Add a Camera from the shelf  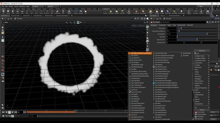(105, 12)
